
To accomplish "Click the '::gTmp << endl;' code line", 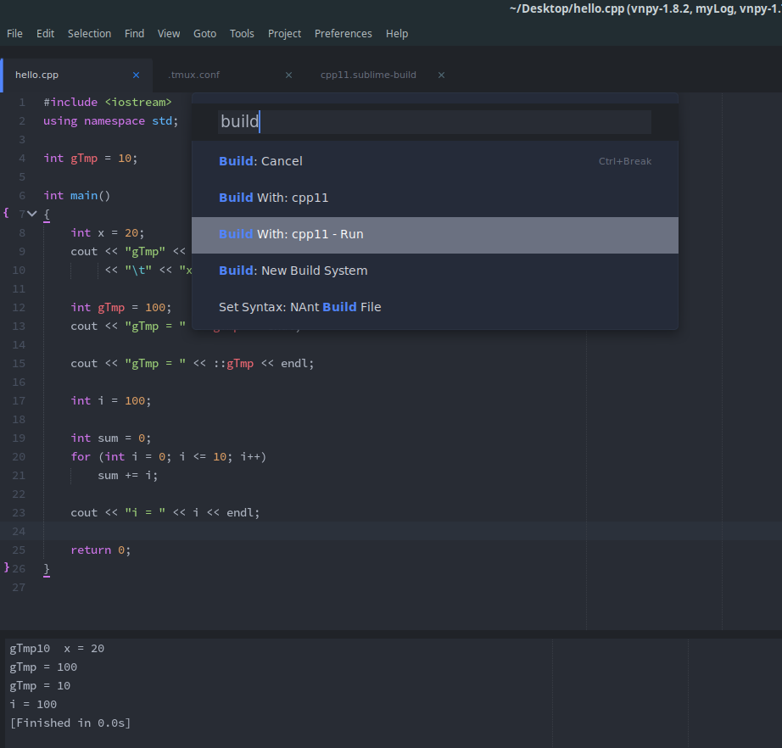I will pyautogui.click(x=192, y=364).
